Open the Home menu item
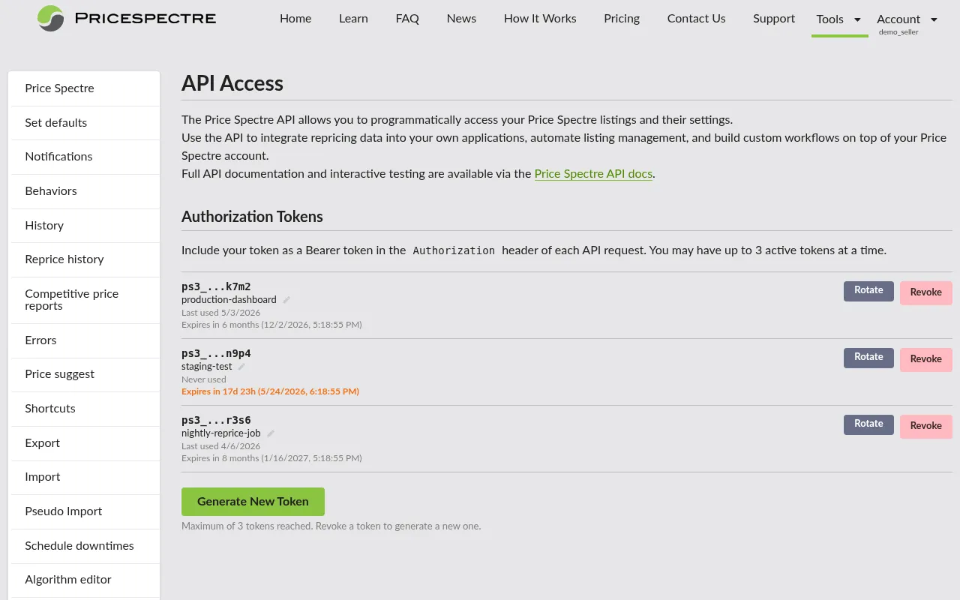Viewport: 960px width, 600px height. click(295, 19)
